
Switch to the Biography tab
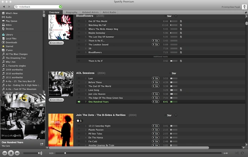tap(71, 12)
